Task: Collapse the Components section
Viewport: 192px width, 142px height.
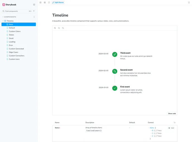Action: pos(10,17)
